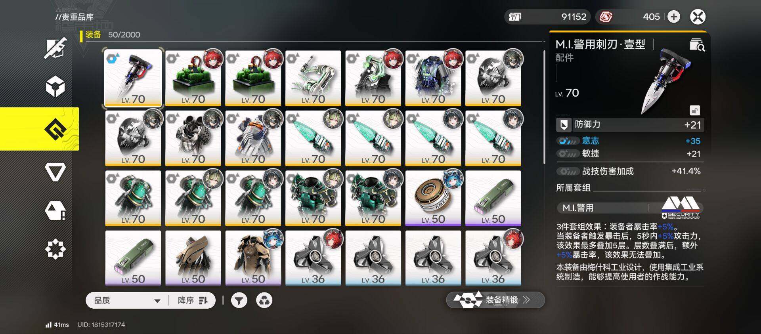Click the equipment list scrollbar
This screenshot has width=761, height=334.
[x=544, y=107]
